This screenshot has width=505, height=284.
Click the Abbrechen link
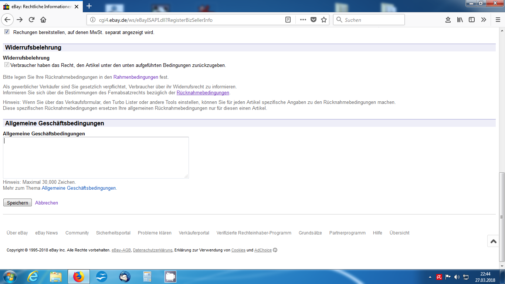pos(47,203)
